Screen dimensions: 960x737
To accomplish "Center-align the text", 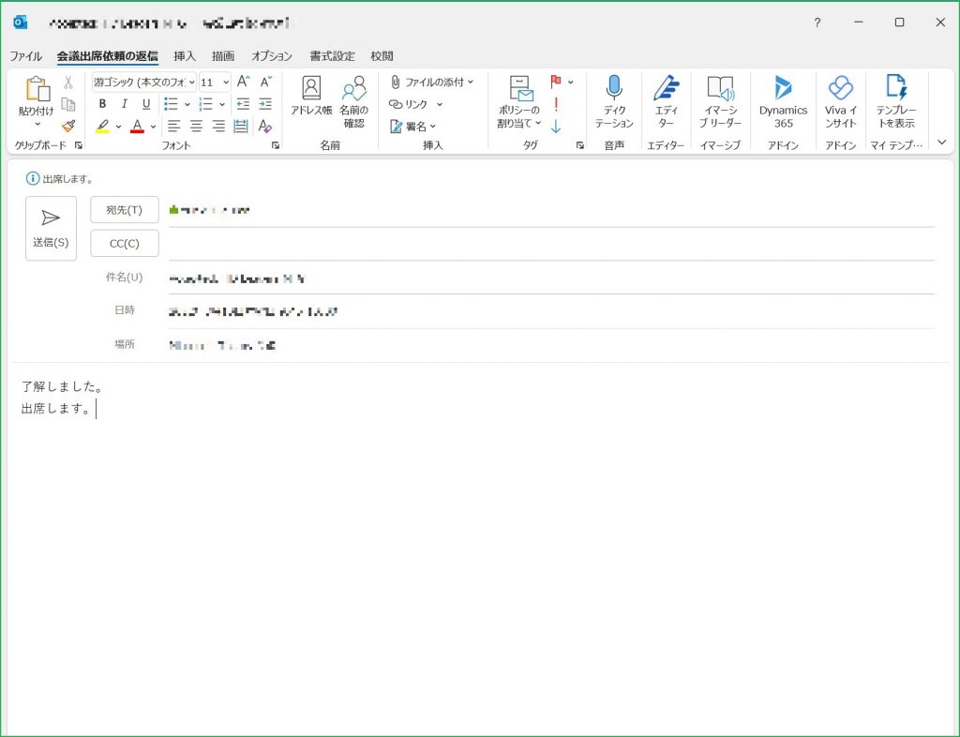I will tap(196, 126).
